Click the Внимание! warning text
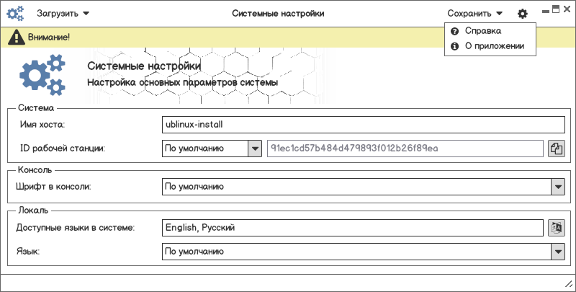Viewport: 576px width, 292px height. (49, 37)
